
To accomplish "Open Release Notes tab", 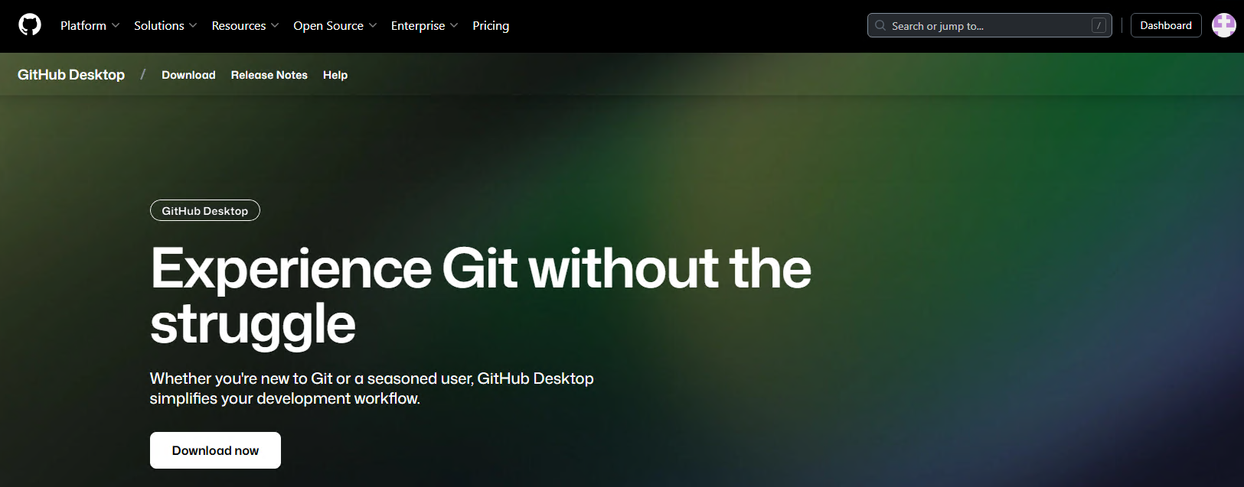I will point(269,75).
